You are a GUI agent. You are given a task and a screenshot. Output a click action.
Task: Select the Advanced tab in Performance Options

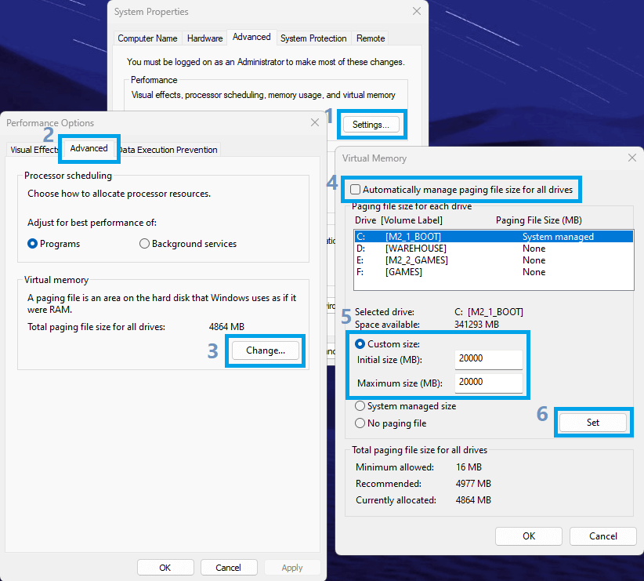pos(89,148)
